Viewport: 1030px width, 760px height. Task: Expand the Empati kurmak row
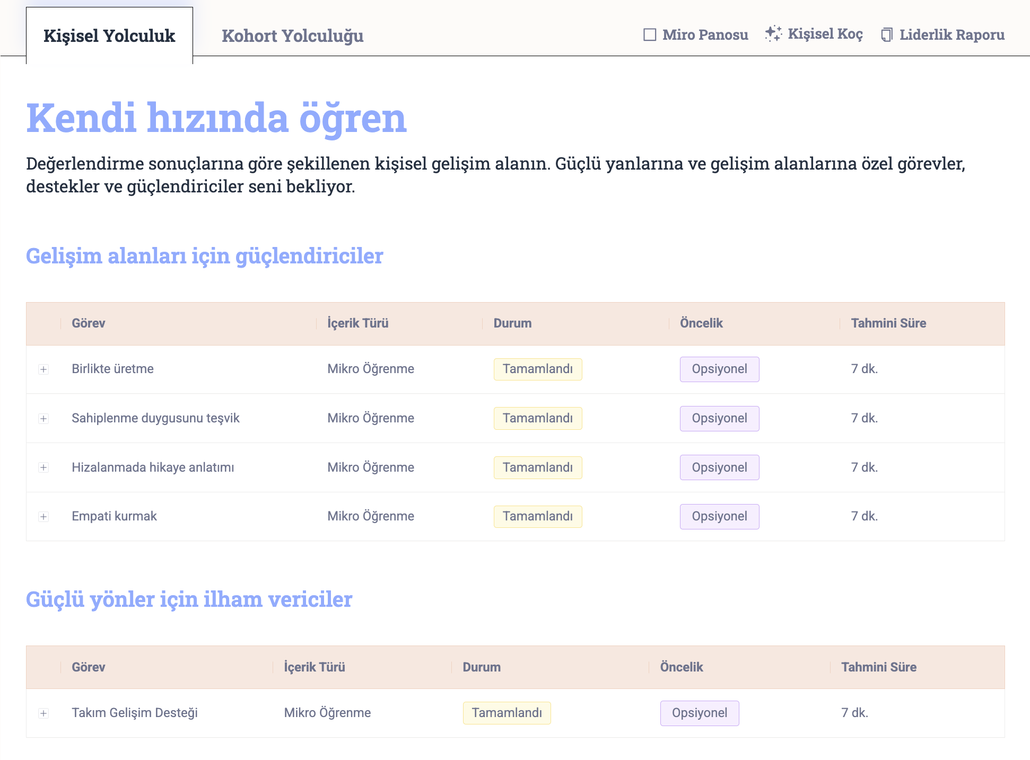click(x=43, y=517)
